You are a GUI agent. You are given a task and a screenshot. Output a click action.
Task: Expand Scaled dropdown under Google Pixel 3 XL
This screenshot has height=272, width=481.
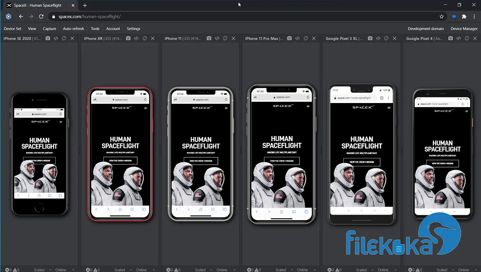[x=365, y=270]
